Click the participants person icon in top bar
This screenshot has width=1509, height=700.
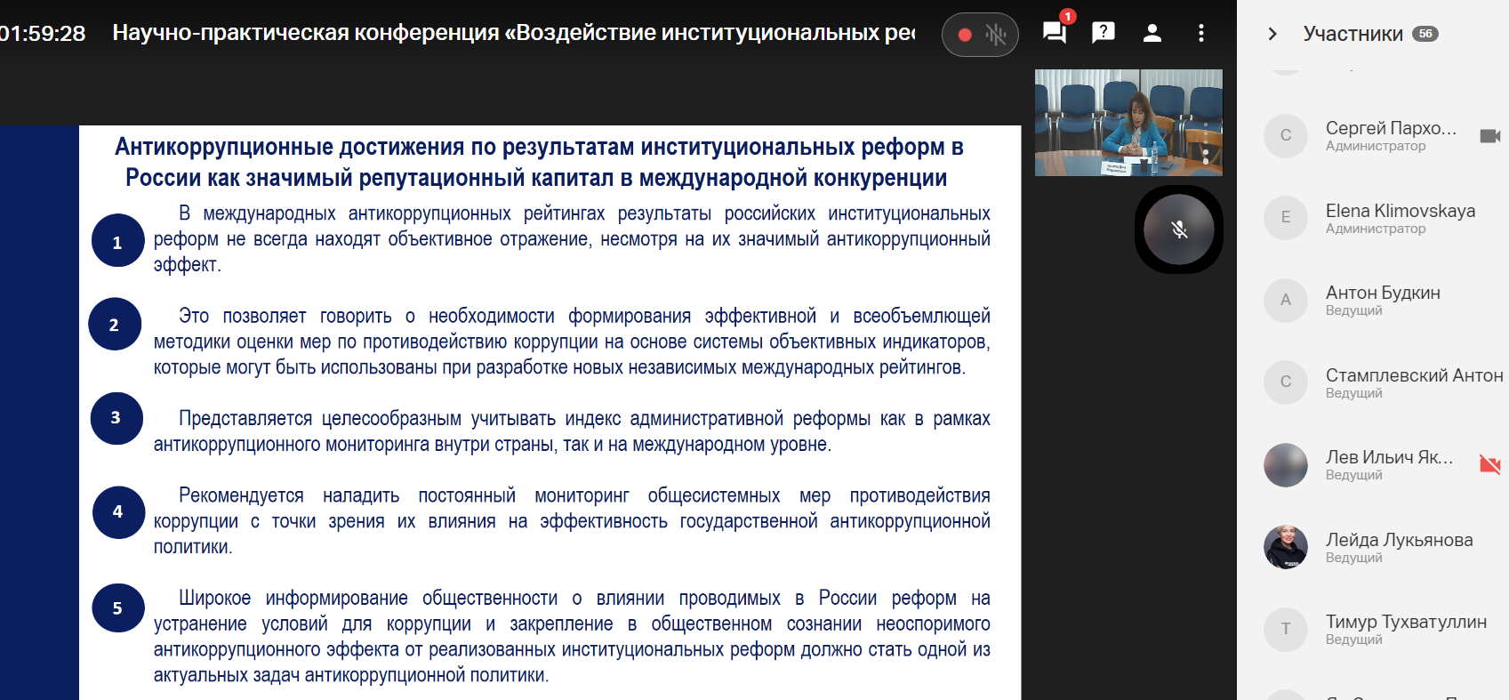coord(1152,34)
